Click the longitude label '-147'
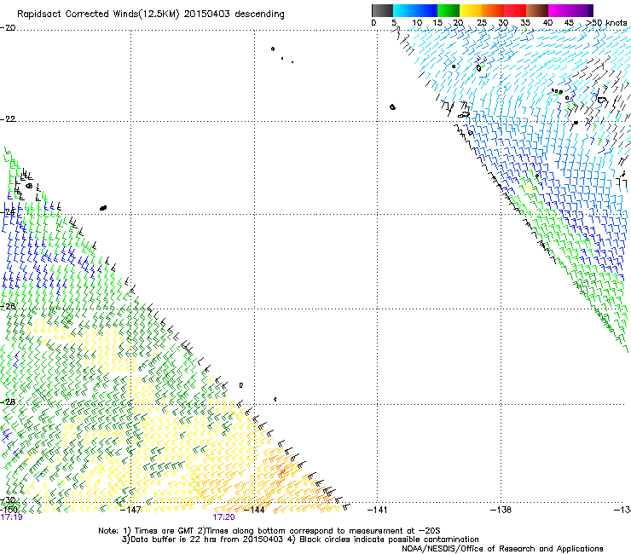 [x=130, y=510]
